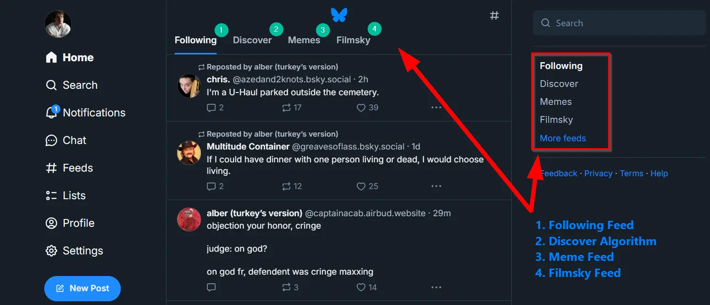Reply to chris.'s U-Haul post
The image size is (710, 305).
[x=211, y=108]
